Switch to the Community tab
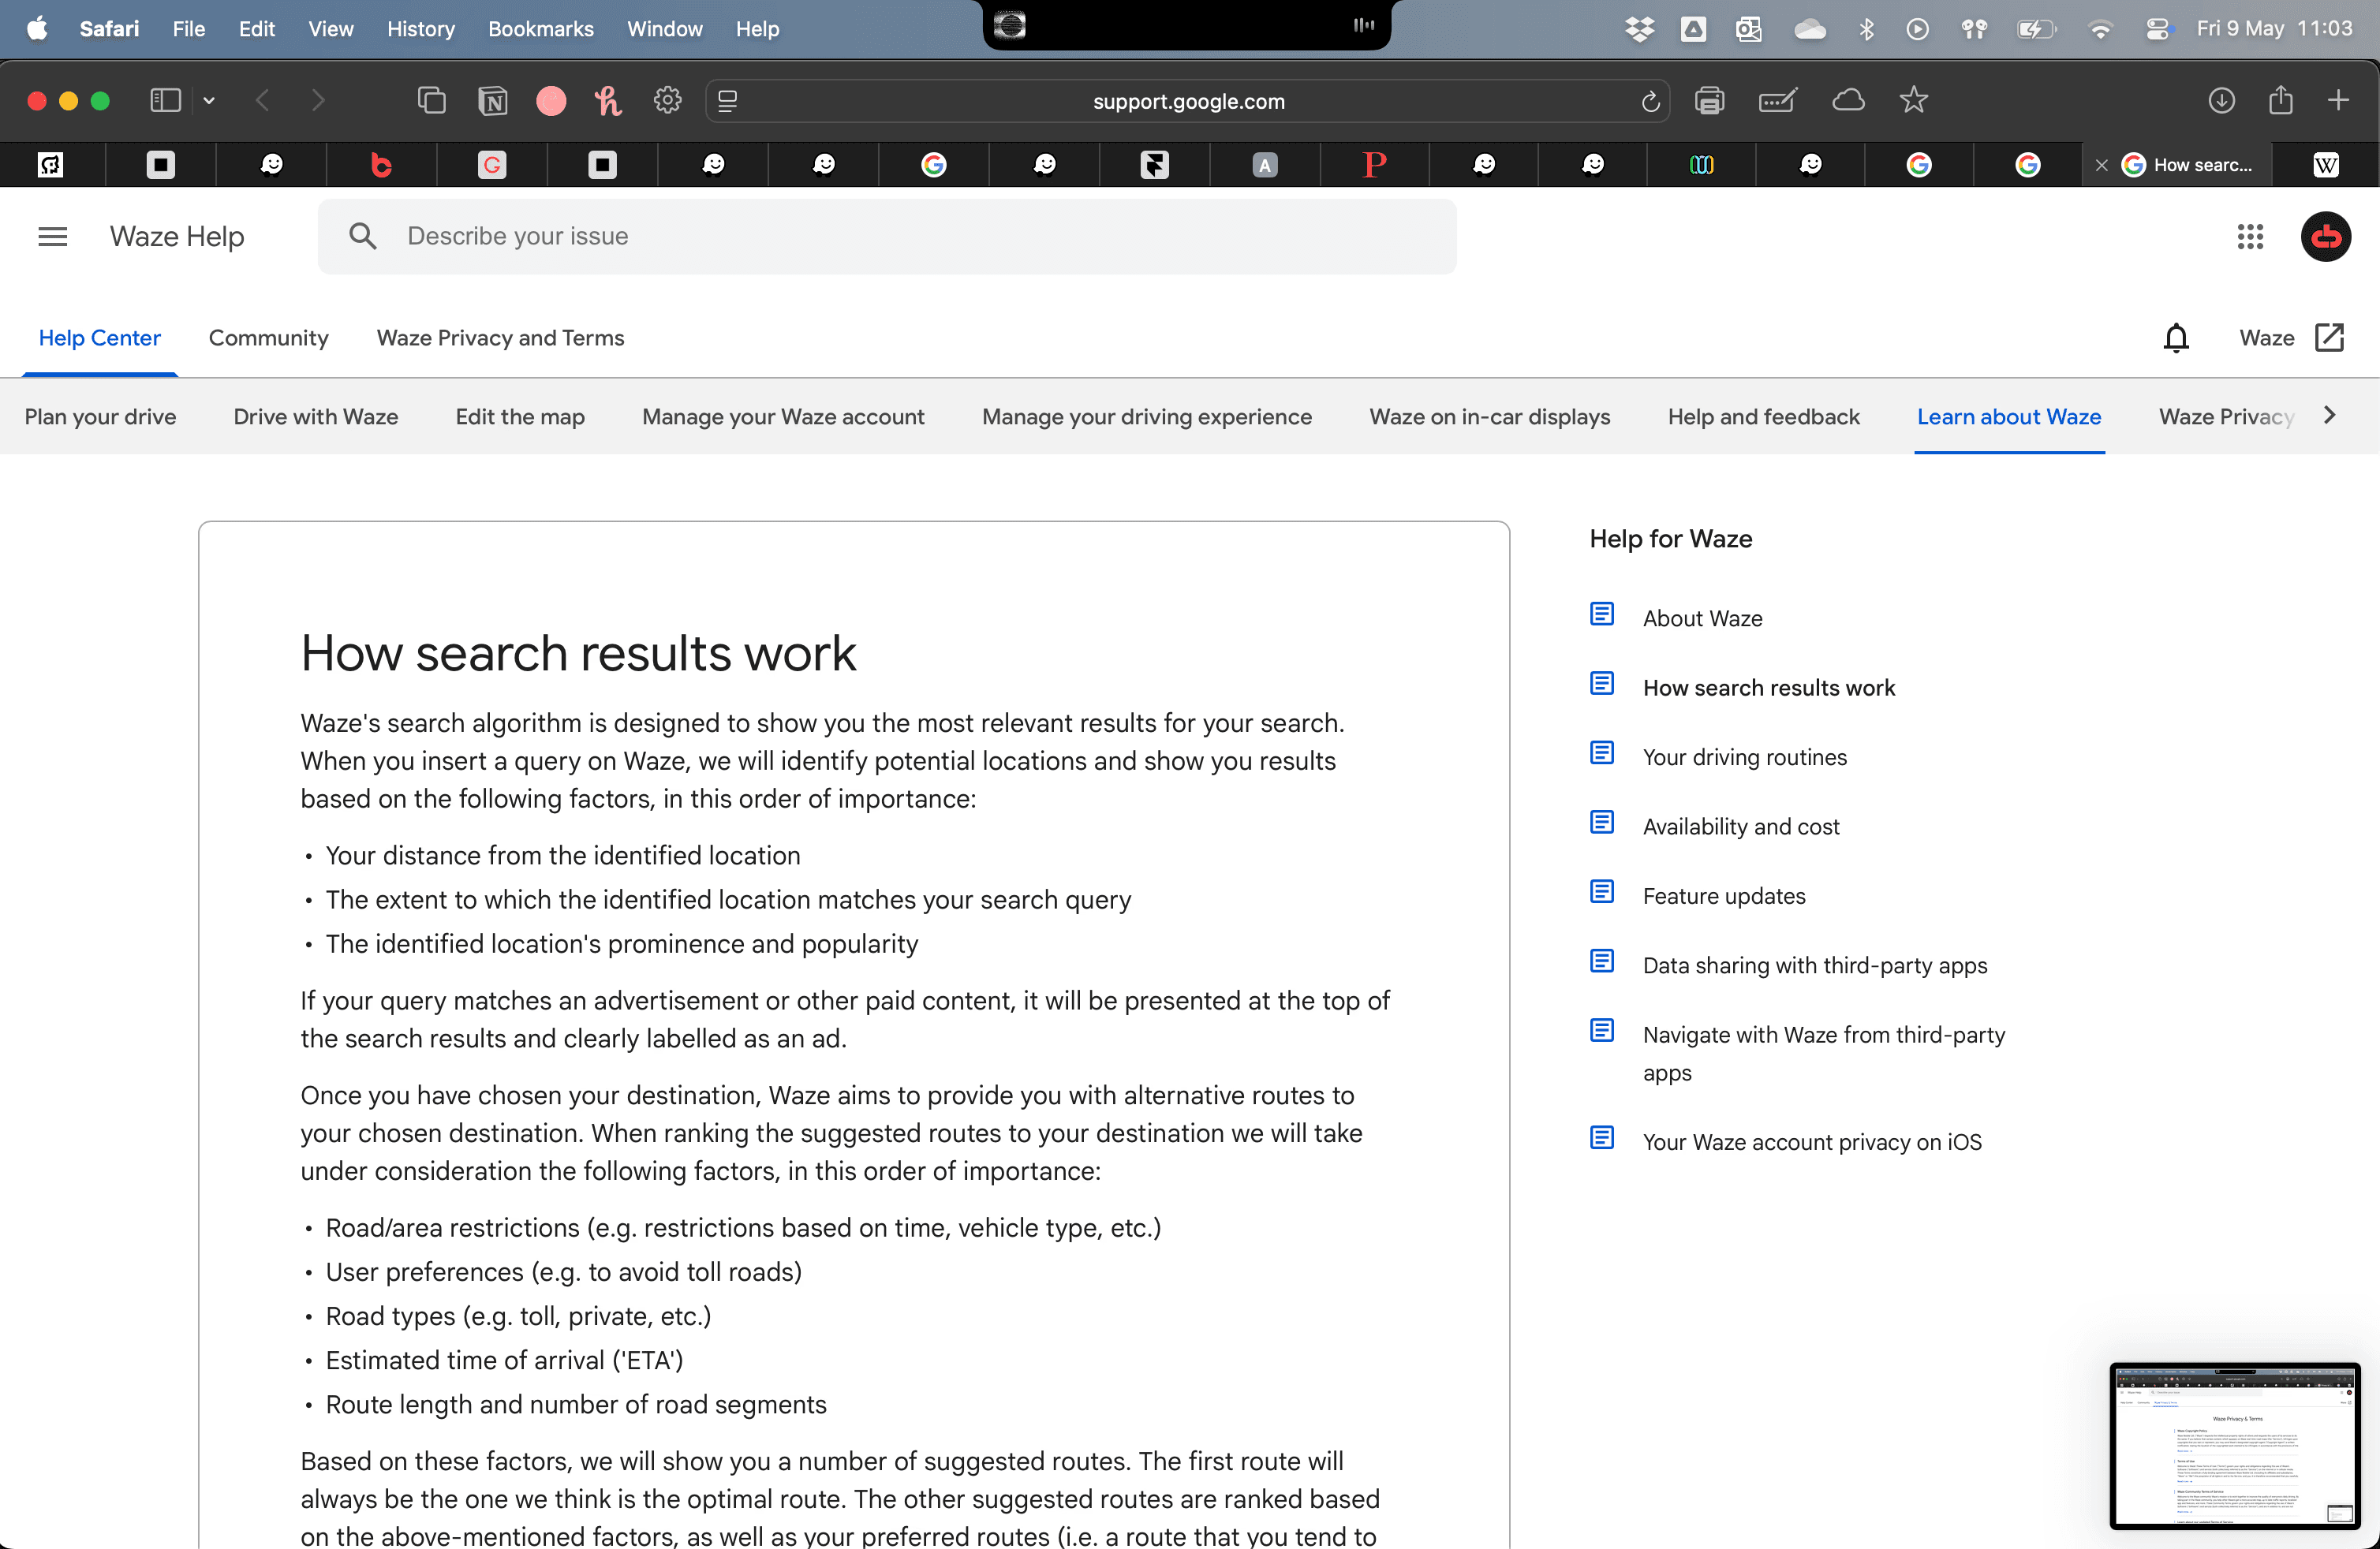 tap(268, 338)
